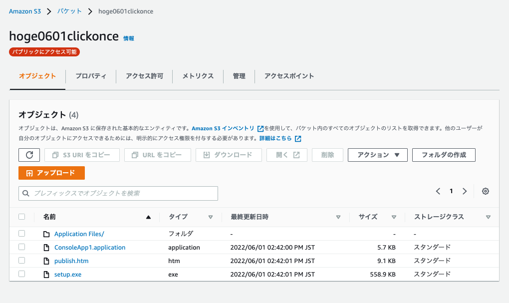Image resolution: width=509 pixels, height=303 pixels.
Task: Open the アクション dropdown menu
Action: click(x=377, y=155)
